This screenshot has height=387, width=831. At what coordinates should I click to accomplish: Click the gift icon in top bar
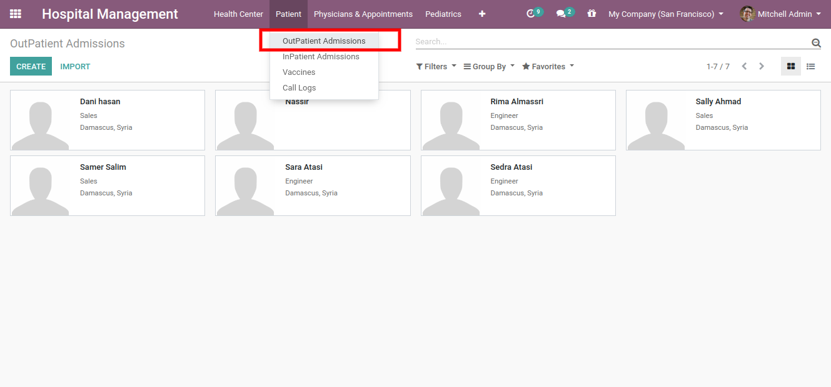(x=592, y=14)
